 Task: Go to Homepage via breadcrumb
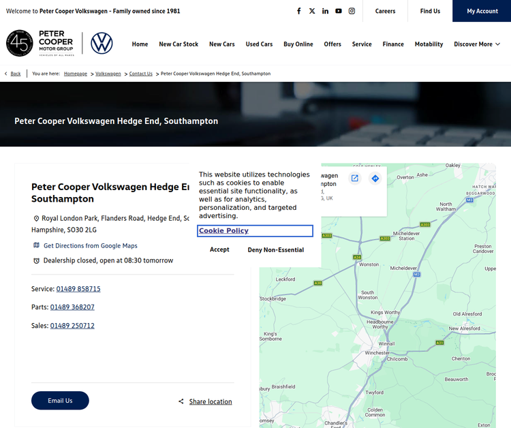76,74
